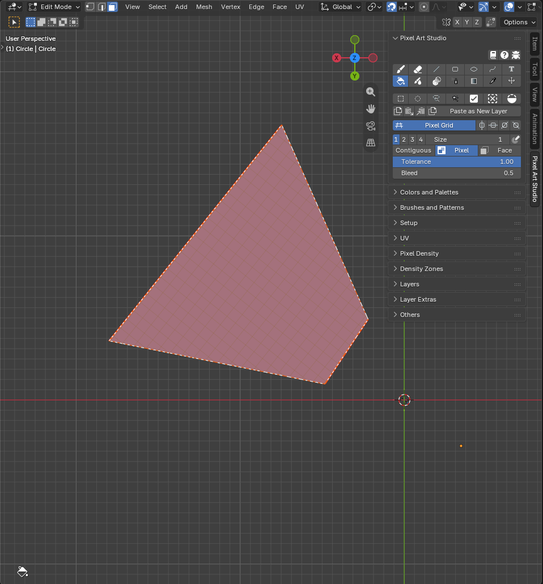Toggle the snapping magnet icon

tap(392, 7)
